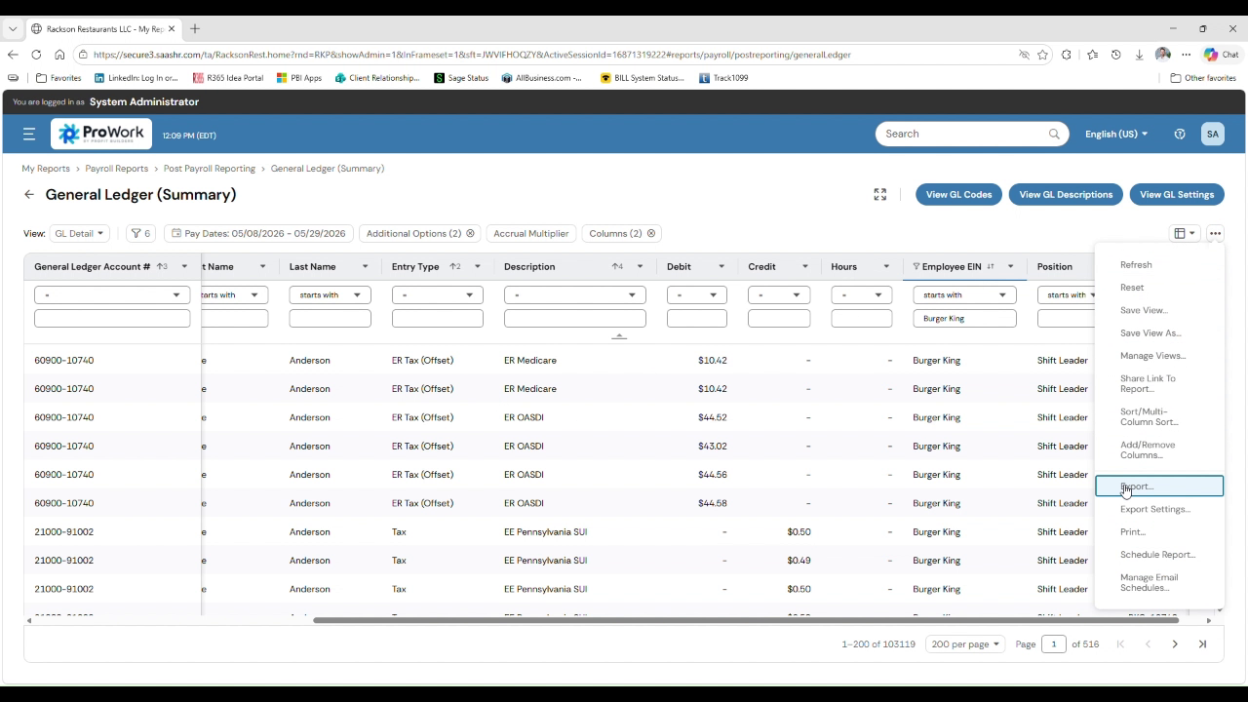Image resolution: width=1248 pixels, height=702 pixels.
Task: Open Track1099 bookmark
Action: coord(723,78)
